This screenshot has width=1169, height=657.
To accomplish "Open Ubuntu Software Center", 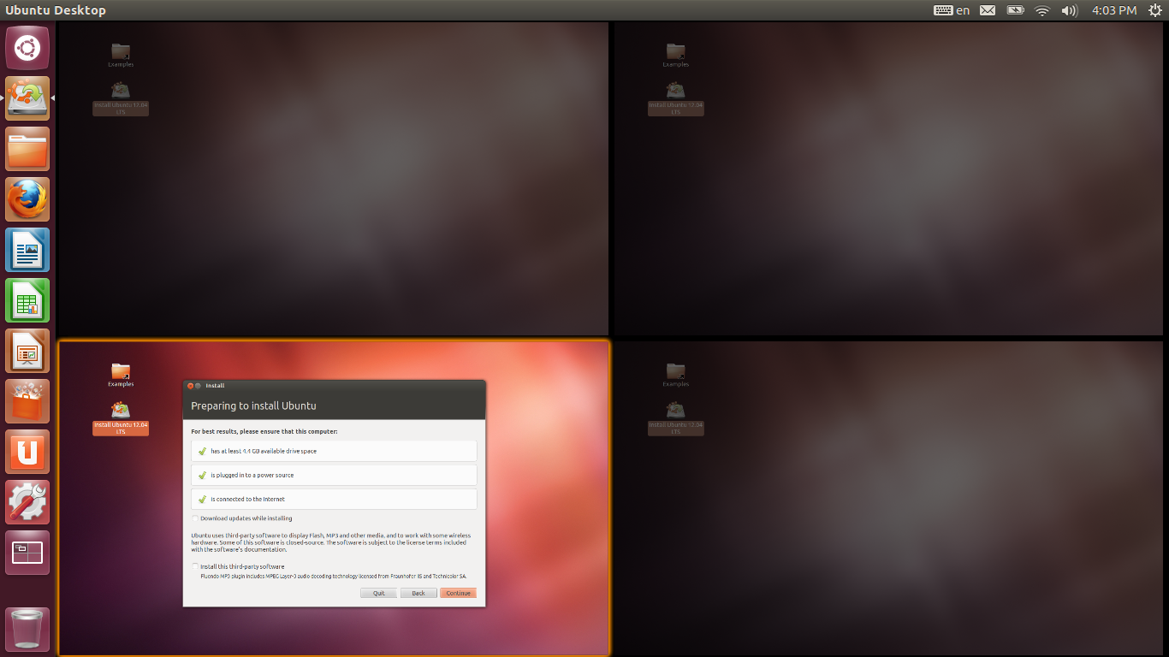I will click(27, 401).
